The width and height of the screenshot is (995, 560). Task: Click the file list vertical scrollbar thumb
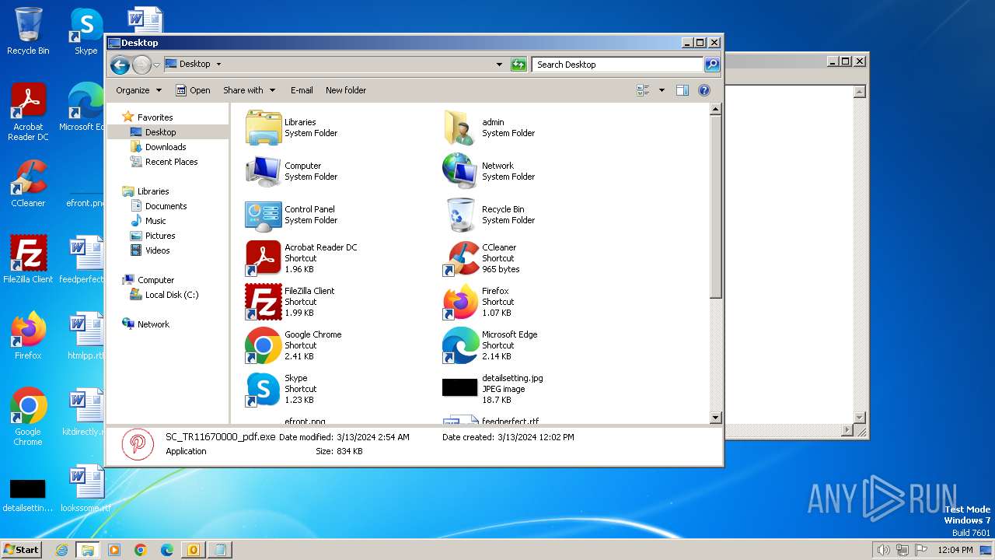pos(716,207)
